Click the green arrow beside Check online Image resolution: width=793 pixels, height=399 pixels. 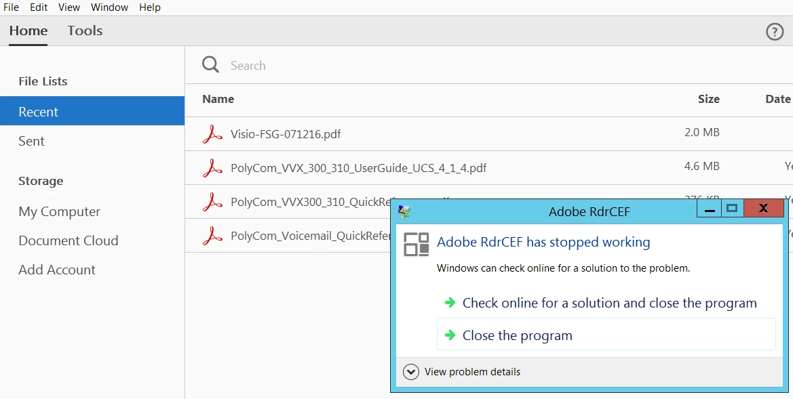tap(450, 303)
